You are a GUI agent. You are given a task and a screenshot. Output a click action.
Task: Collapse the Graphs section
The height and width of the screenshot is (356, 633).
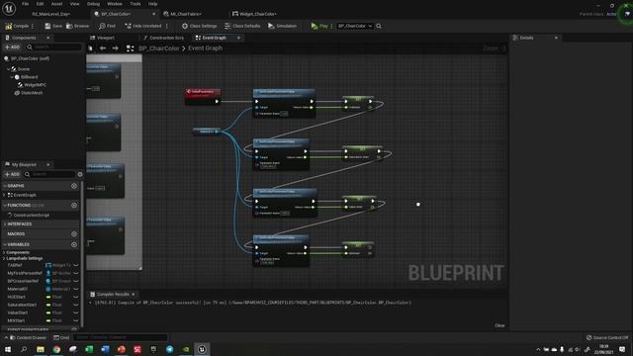click(x=5, y=186)
